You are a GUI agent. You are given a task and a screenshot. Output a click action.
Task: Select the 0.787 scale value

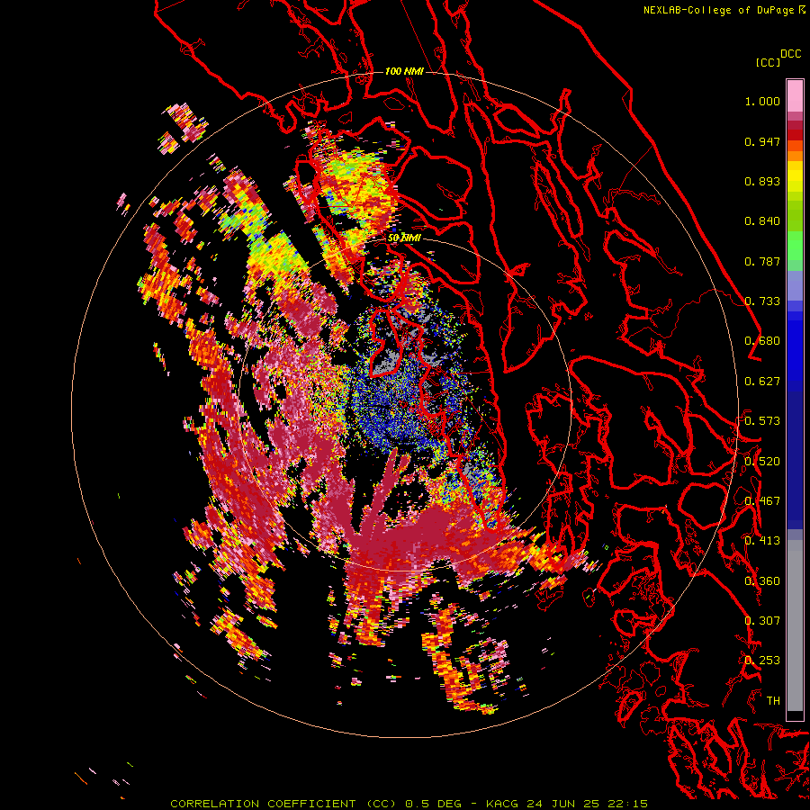[x=762, y=261]
